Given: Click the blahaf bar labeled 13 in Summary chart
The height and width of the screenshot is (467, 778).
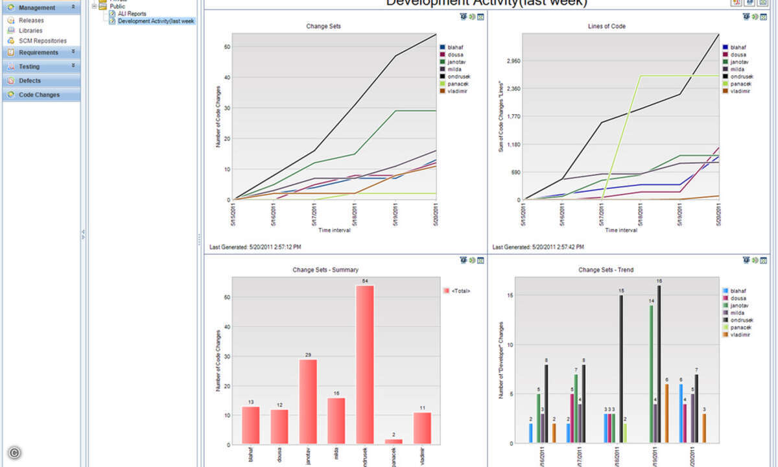Looking at the screenshot, I should (x=250, y=425).
